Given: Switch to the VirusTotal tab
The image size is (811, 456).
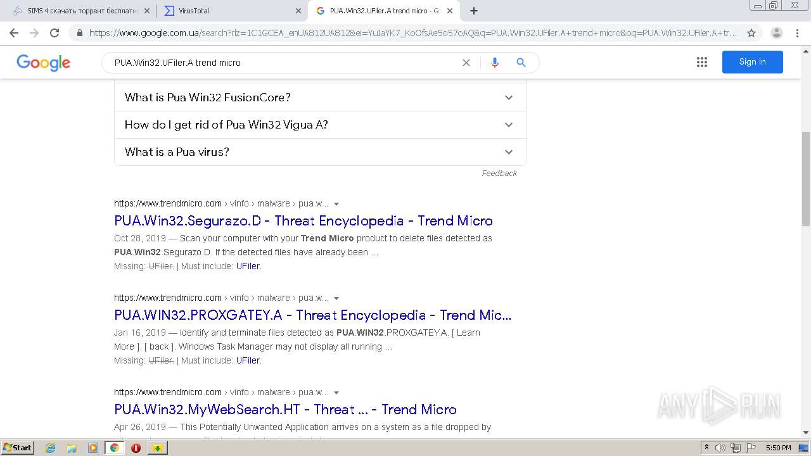Looking at the screenshot, I should (x=231, y=11).
